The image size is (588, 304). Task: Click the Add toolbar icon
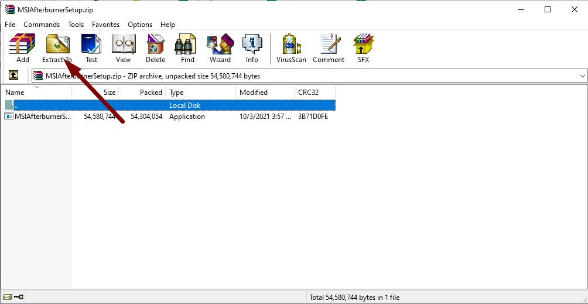click(x=22, y=48)
